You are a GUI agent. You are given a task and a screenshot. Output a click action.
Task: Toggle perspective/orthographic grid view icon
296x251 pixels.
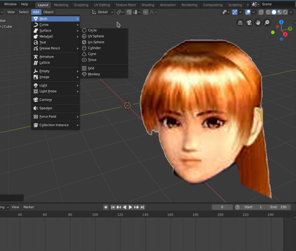point(240,23)
